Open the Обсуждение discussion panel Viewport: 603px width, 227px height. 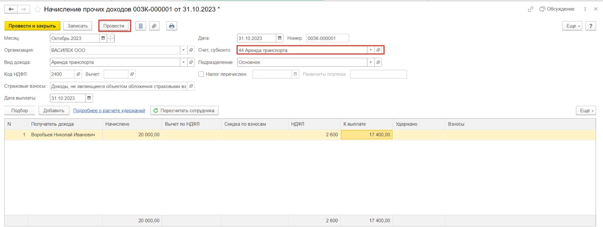pos(557,9)
